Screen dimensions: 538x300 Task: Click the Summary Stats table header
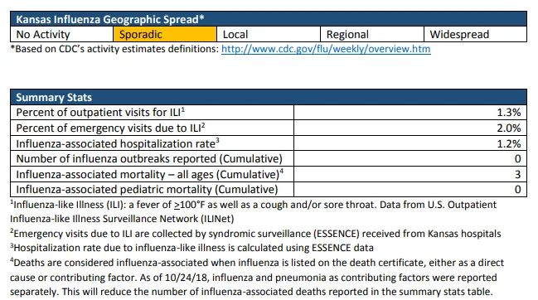coord(269,97)
